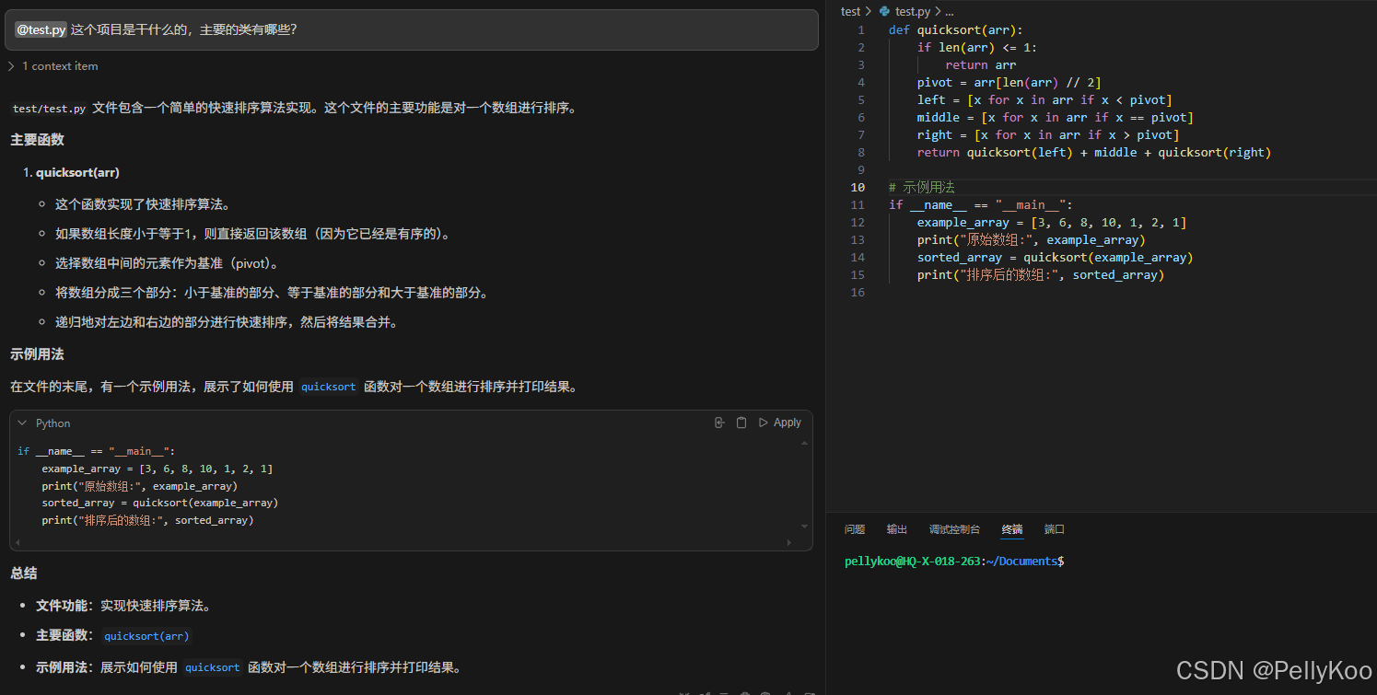Viewport: 1377px width, 695px height.
Task: Click bullet about 选择数组中间的元素作为基准
Action: 167,263
